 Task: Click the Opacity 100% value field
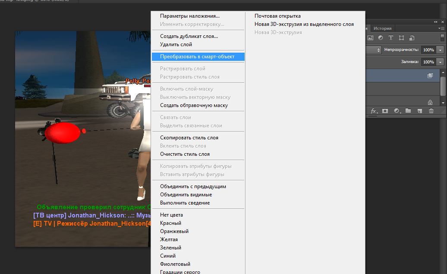tap(429, 50)
